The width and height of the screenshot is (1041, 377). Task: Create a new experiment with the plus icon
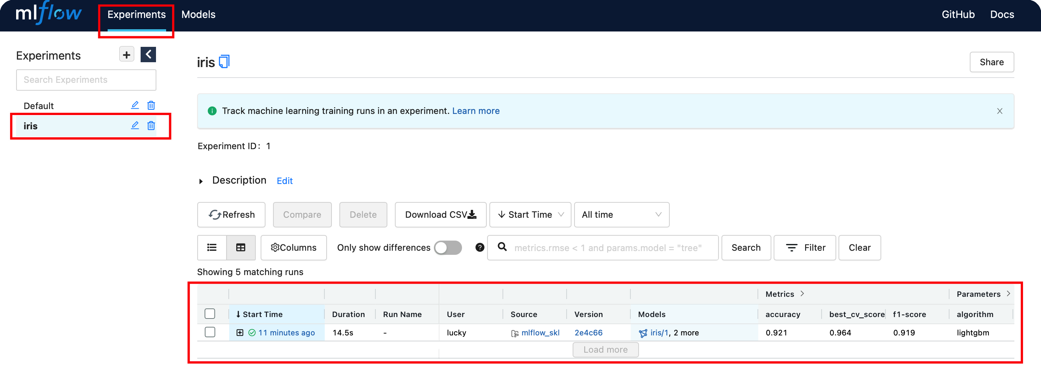pos(126,54)
